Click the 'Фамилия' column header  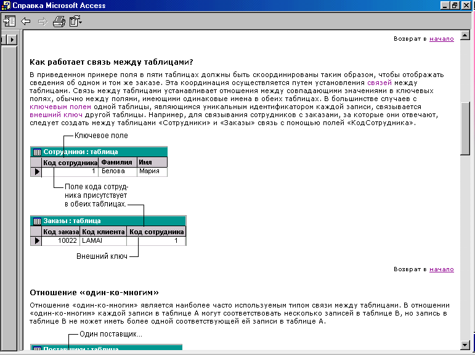(x=118, y=162)
